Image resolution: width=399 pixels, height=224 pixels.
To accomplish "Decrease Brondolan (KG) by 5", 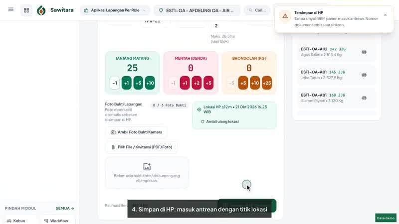I will point(231,83).
